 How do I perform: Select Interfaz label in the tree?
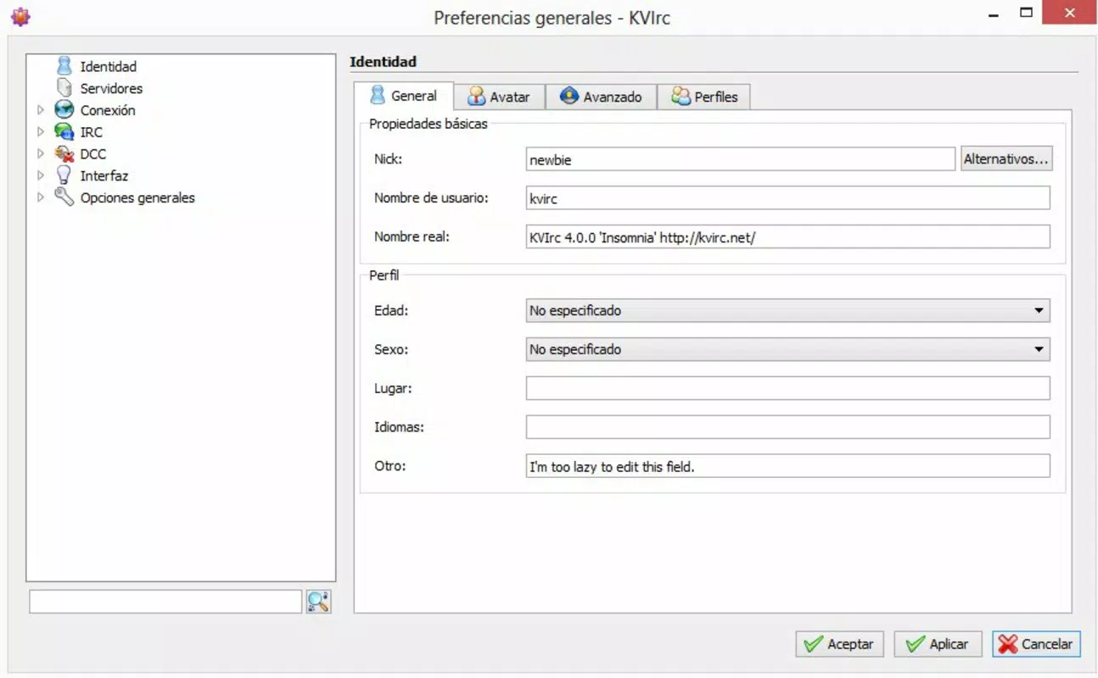tap(104, 176)
